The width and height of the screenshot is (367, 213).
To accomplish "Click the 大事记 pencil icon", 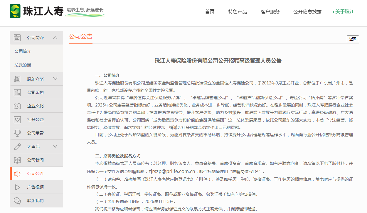I will tap(17, 147).
